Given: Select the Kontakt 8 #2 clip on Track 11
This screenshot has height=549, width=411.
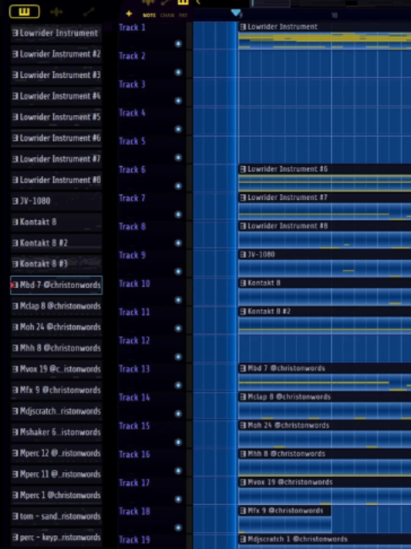Looking at the screenshot, I should click(x=325, y=320).
